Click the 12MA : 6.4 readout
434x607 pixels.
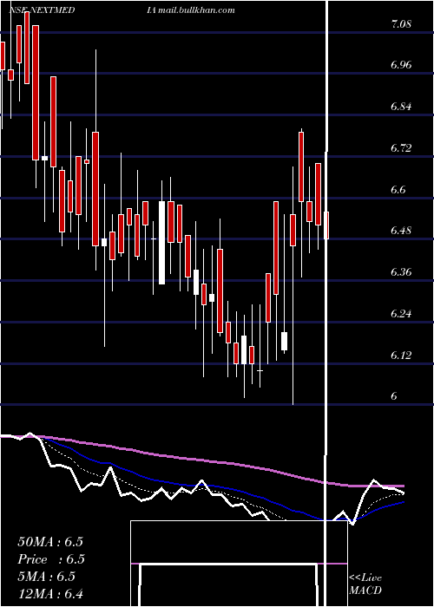tap(50, 594)
